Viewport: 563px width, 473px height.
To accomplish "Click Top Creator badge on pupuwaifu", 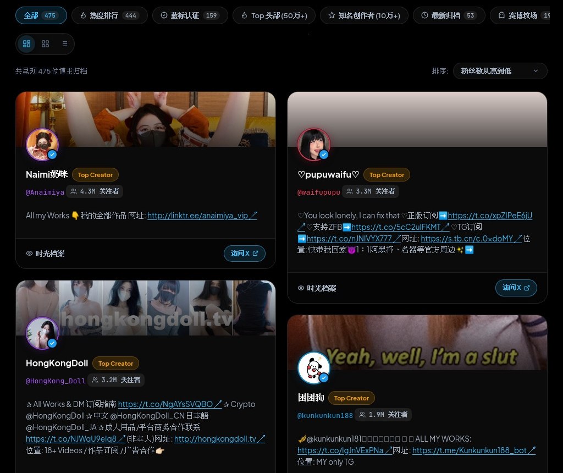I will tap(387, 175).
